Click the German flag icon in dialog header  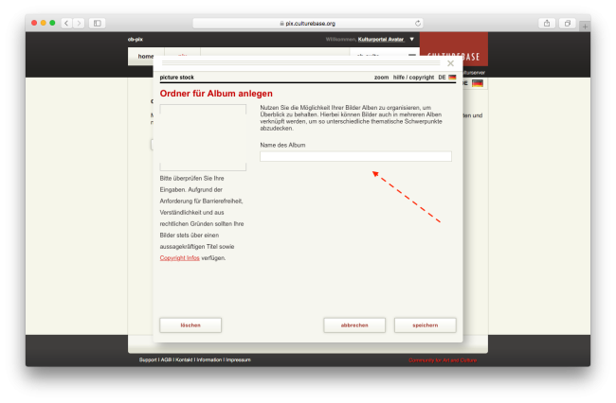[452, 77]
